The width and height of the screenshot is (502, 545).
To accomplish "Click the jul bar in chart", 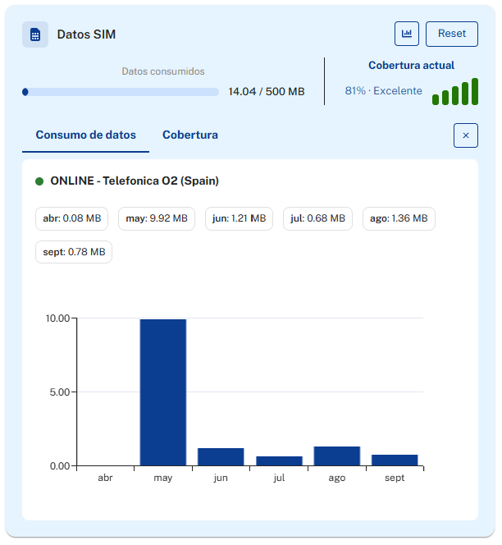I will (279, 461).
